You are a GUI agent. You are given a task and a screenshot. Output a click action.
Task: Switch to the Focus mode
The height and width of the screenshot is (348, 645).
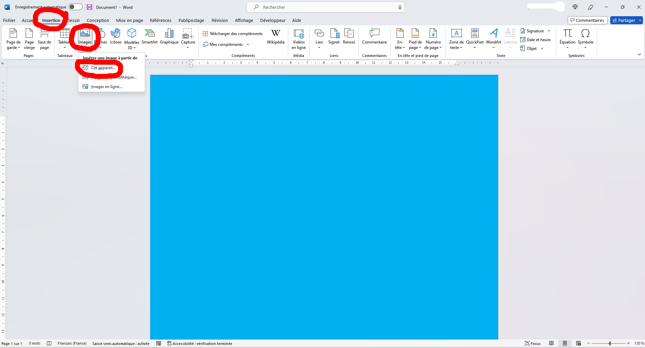click(x=533, y=344)
